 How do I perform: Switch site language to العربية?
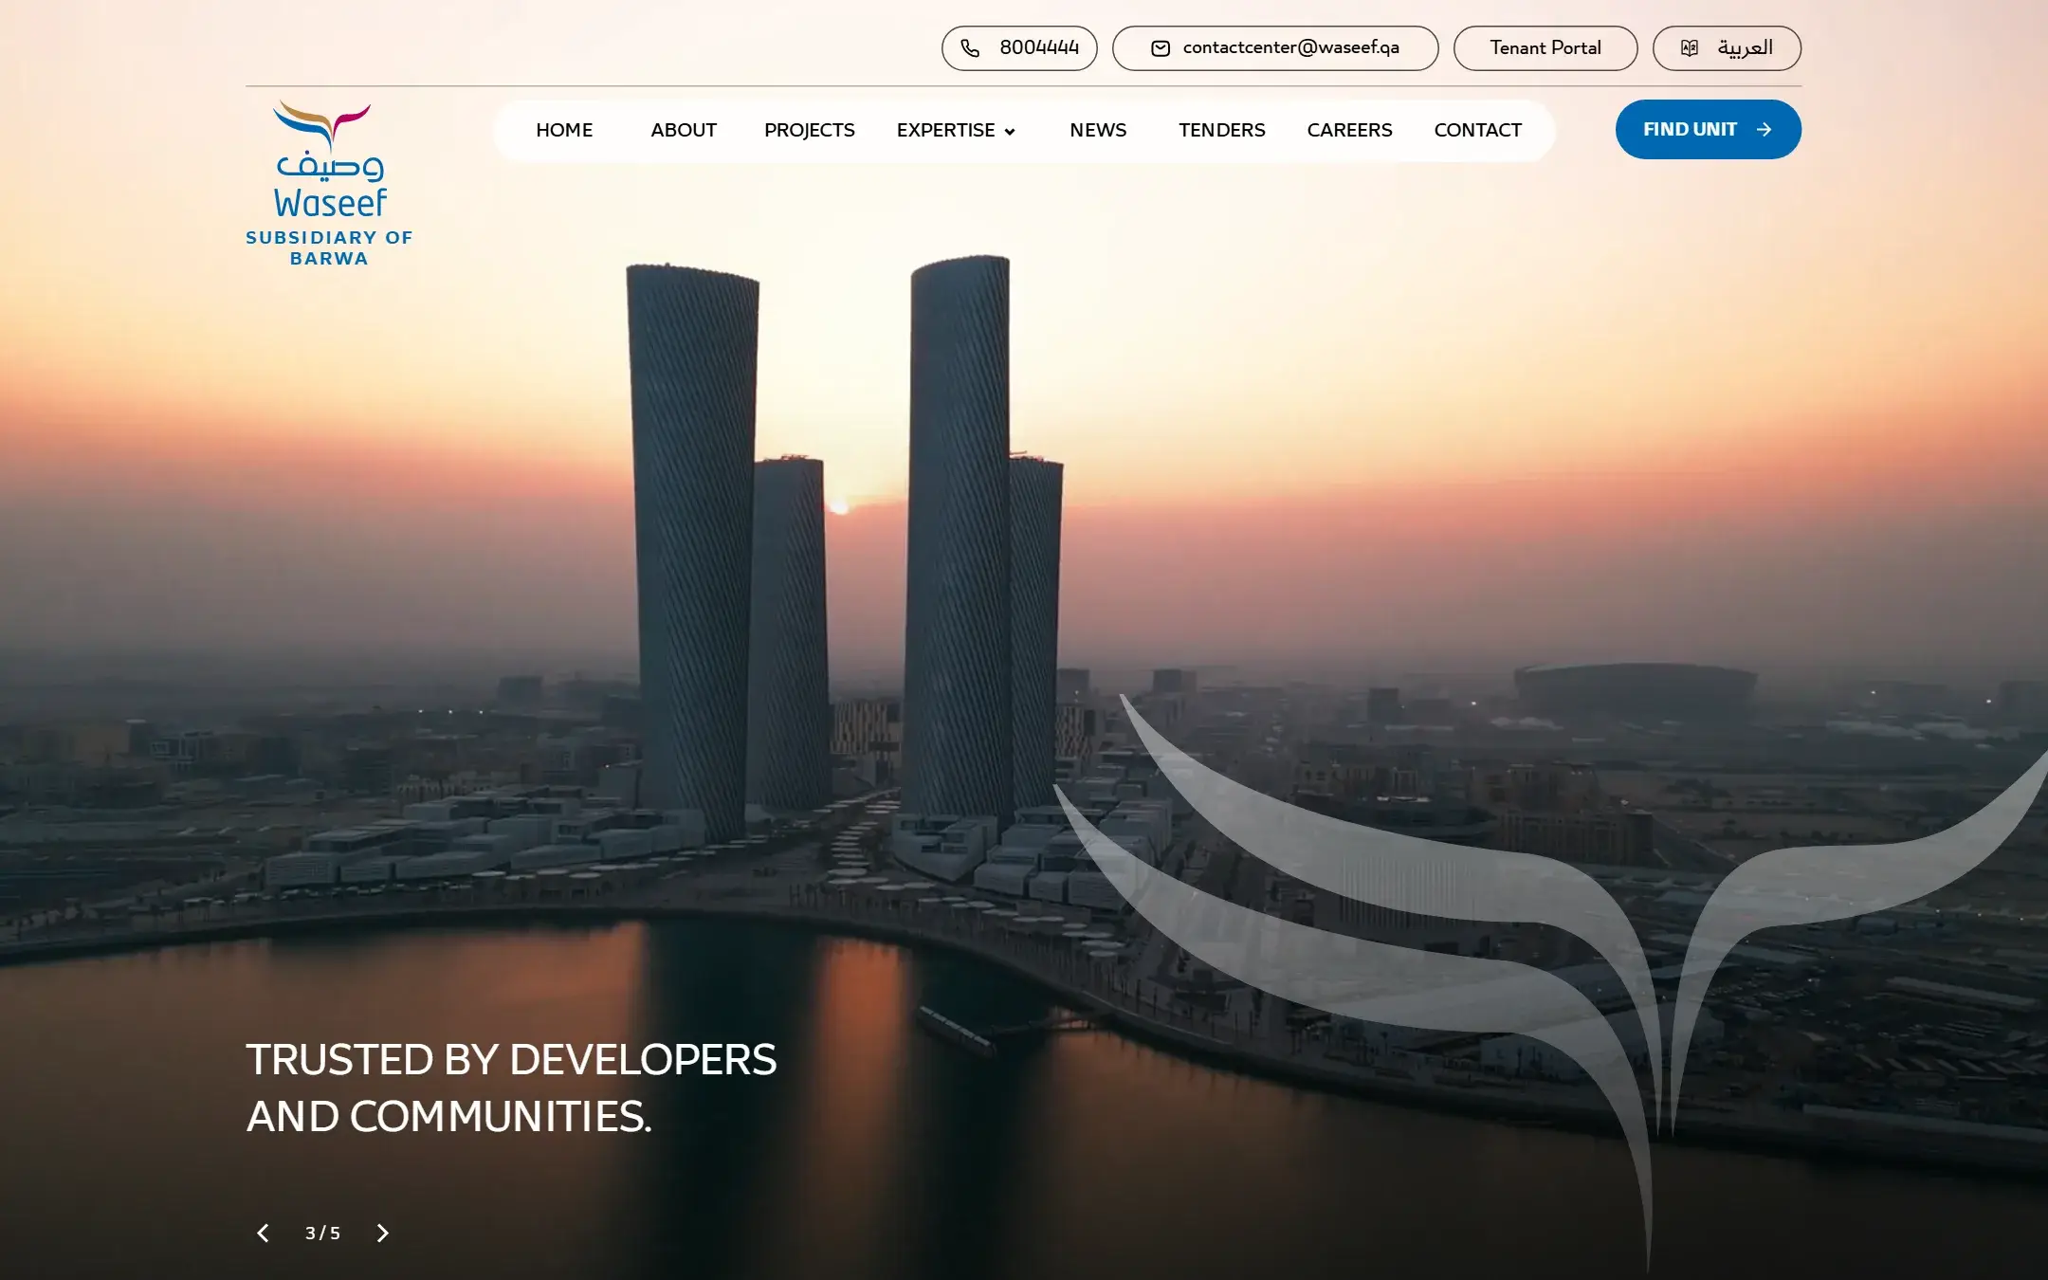[x=1727, y=48]
